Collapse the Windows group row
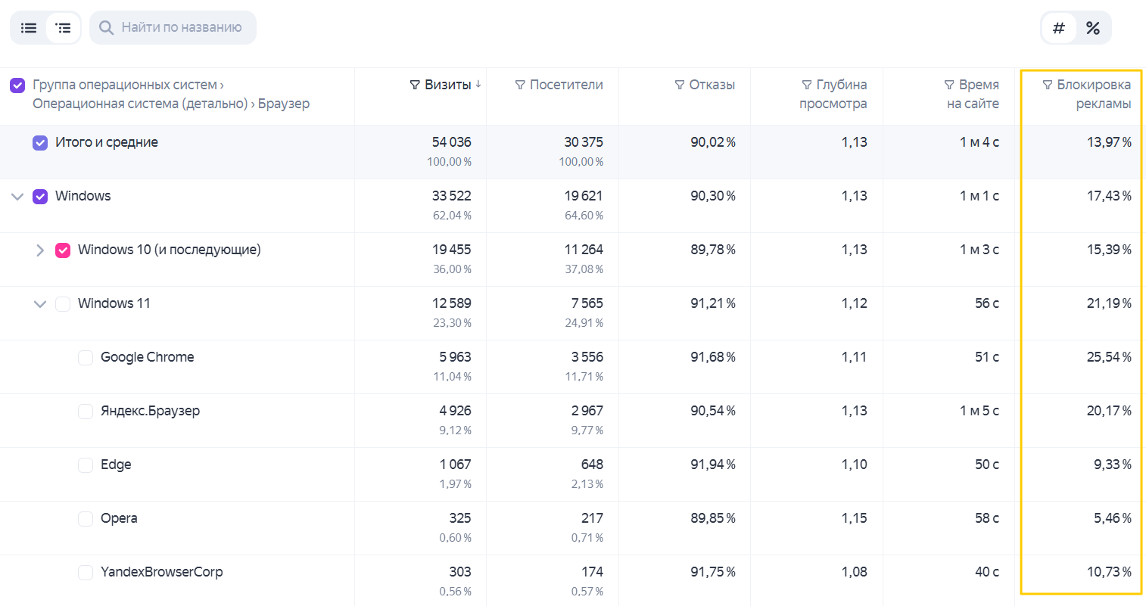This screenshot has width=1146, height=606. point(17,197)
